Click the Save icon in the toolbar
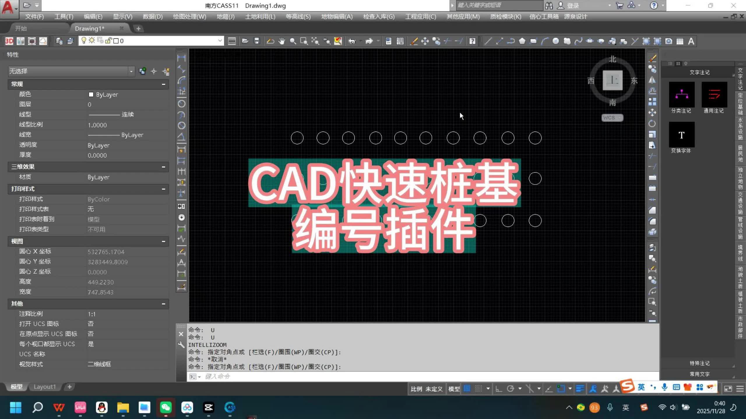Image resolution: width=746 pixels, height=419 pixels. (257, 41)
